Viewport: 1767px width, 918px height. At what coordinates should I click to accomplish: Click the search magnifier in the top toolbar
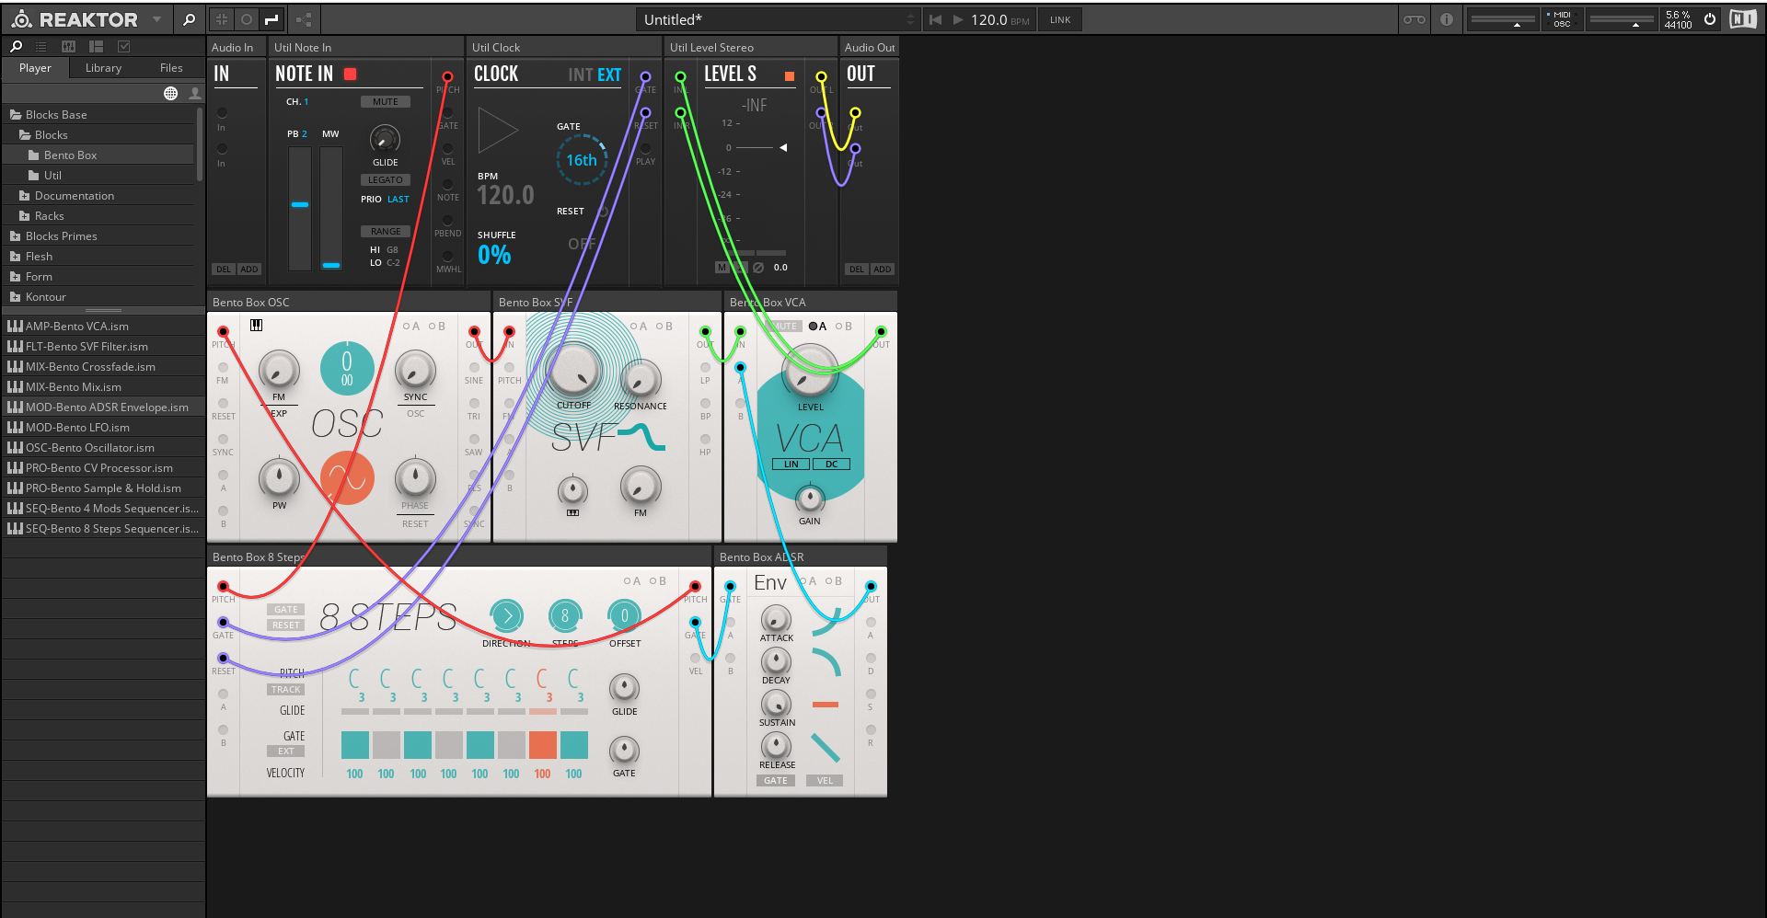[189, 19]
